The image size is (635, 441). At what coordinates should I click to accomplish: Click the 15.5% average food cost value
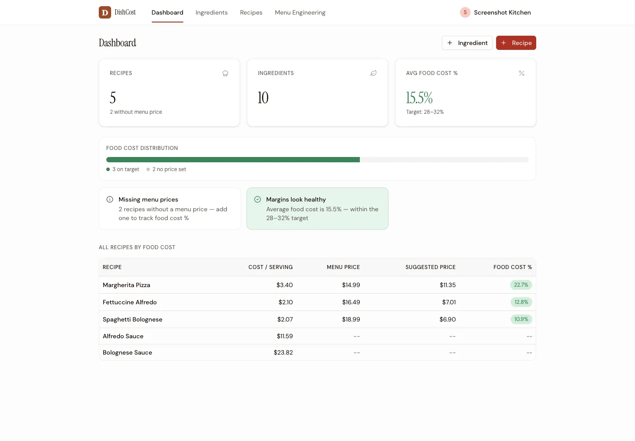[419, 97]
